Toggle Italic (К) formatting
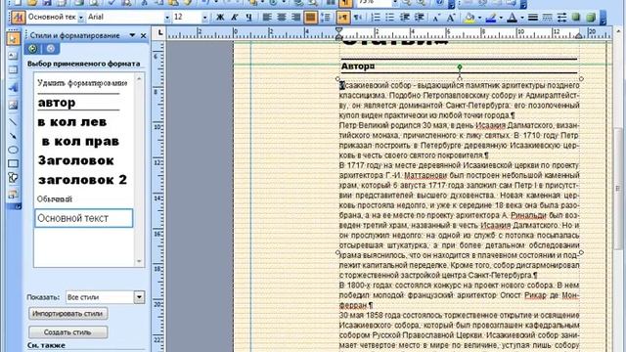Viewport: 626px width, 352px height. tap(235, 18)
